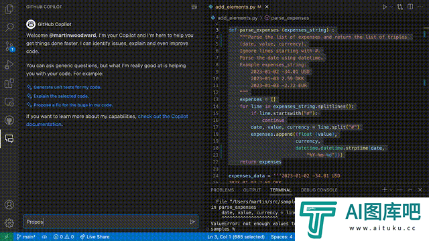Select the Copilot chat view icon

tap(9, 139)
